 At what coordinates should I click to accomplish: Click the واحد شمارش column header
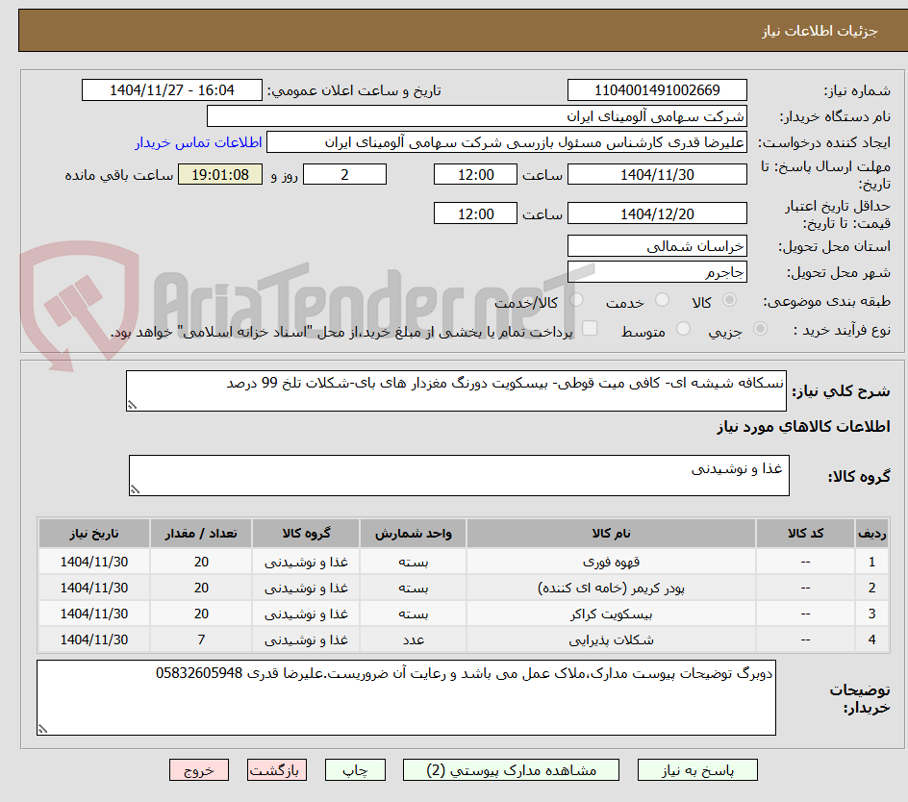point(413,534)
